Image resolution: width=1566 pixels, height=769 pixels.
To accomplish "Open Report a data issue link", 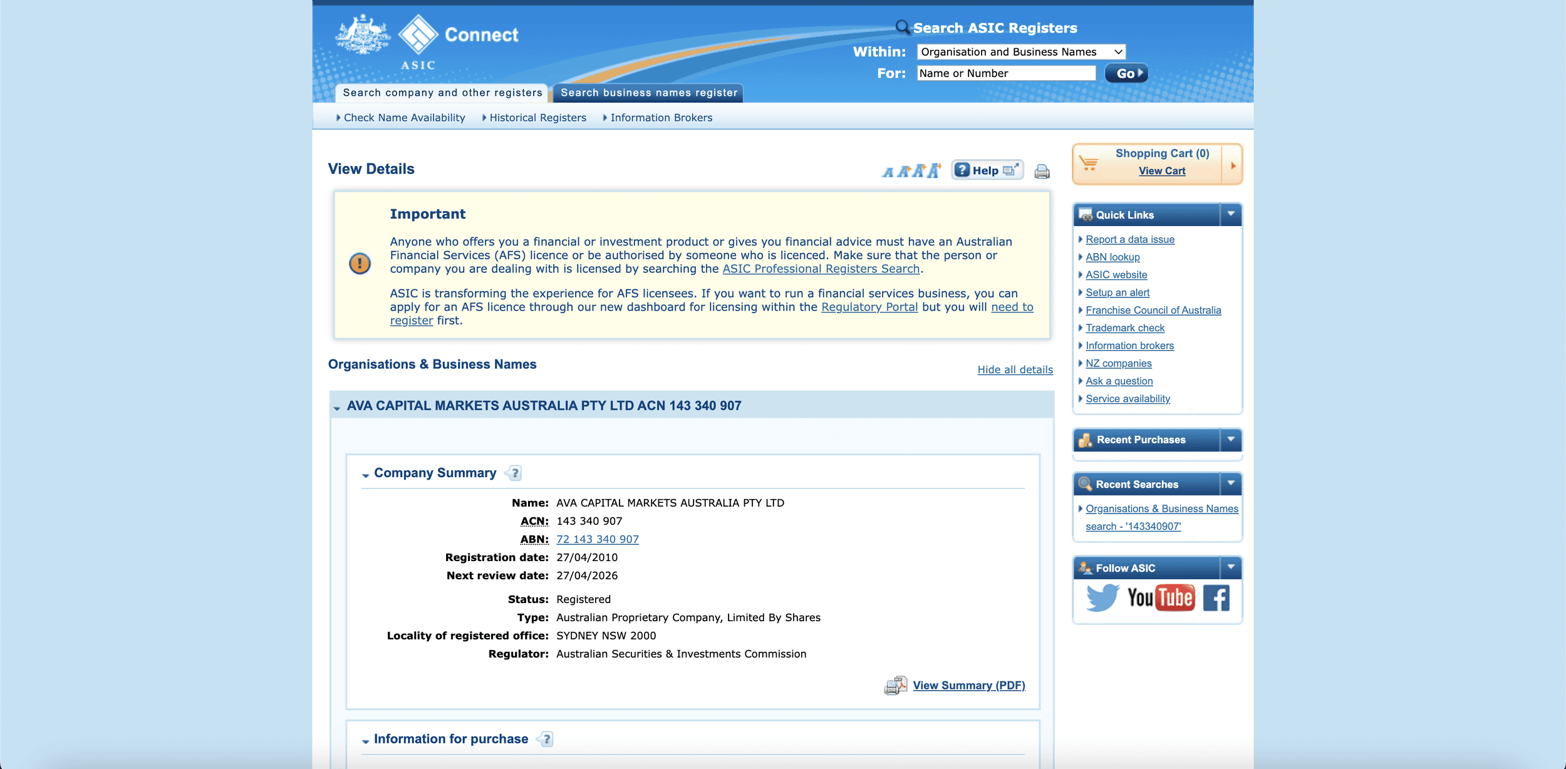I will (x=1130, y=239).
